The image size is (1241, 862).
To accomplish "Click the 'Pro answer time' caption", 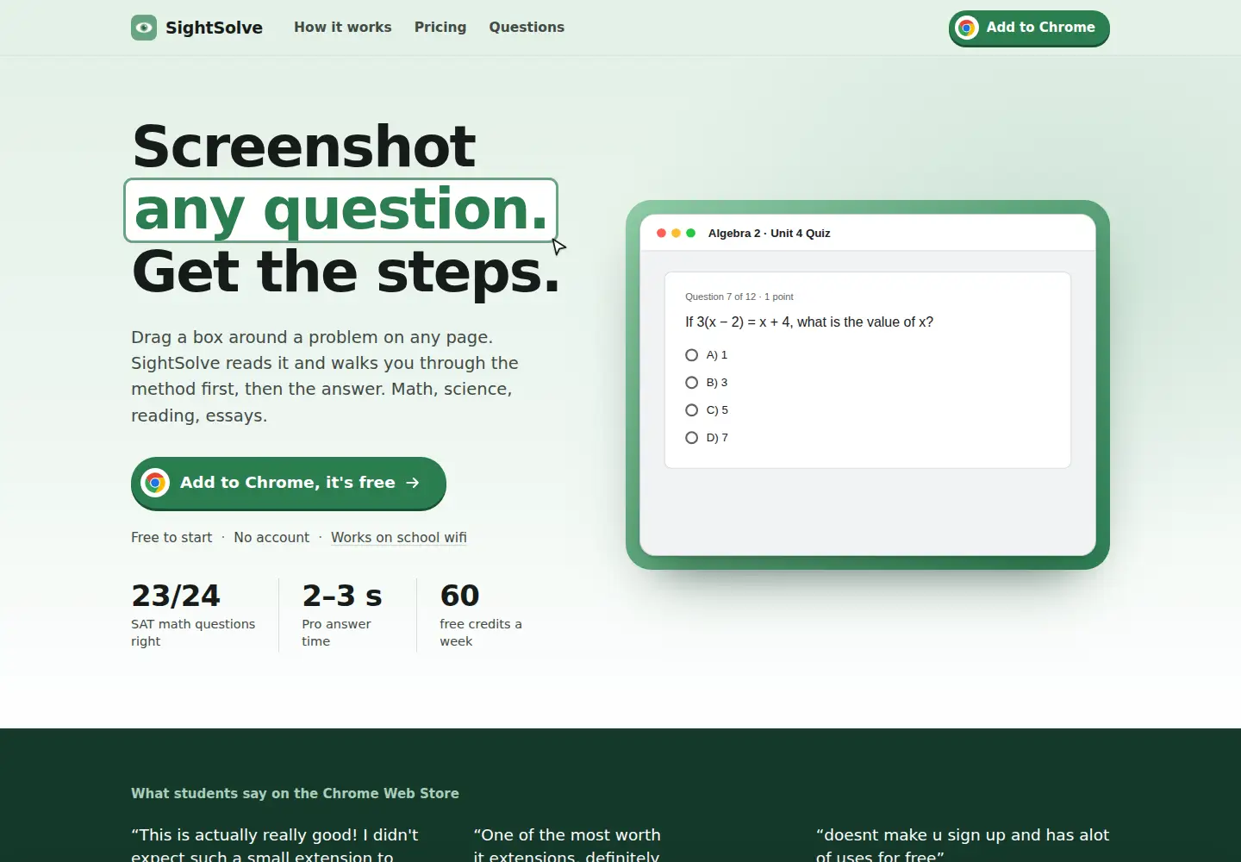I will click(x=336, y=633).
